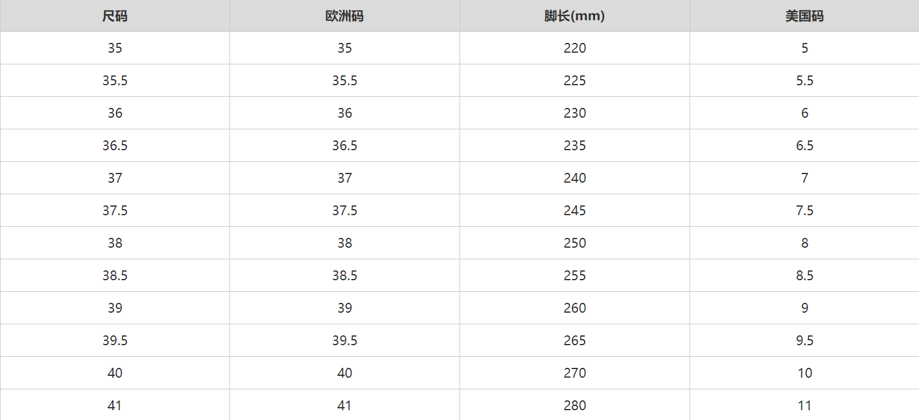Click the 尺码 column header
Viewport: 919px width, 420px height.
[x=115, y=17]
